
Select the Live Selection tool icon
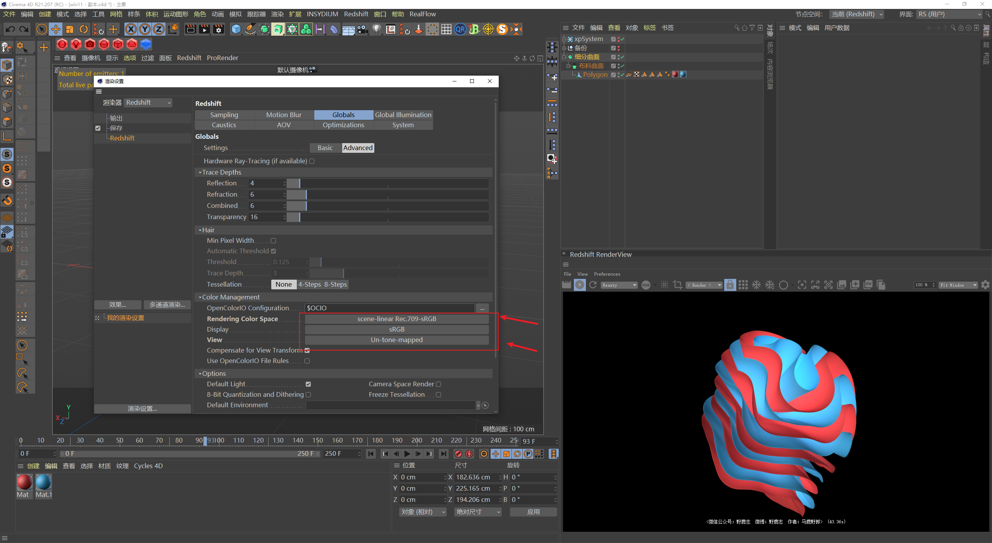coord(41,29)
